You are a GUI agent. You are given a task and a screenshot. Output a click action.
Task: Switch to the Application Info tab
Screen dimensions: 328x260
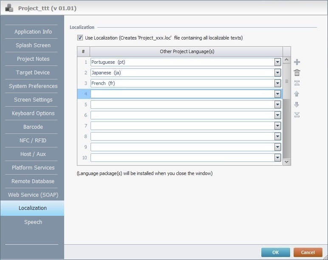tap(33, 32)
